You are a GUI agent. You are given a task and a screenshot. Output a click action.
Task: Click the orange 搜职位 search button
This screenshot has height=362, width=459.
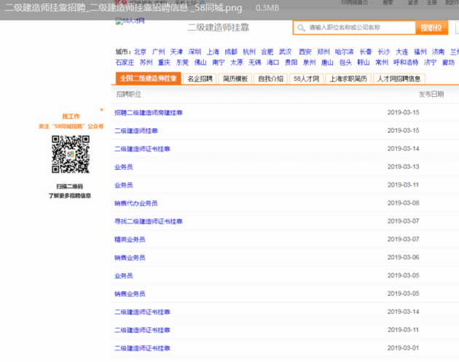tap(431, 28)
